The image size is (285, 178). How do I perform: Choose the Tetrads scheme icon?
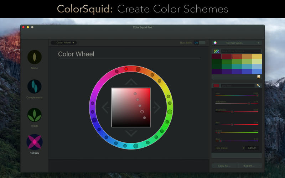click(35, 142)
